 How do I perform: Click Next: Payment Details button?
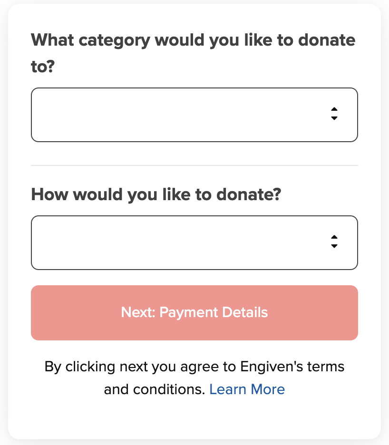194,313
